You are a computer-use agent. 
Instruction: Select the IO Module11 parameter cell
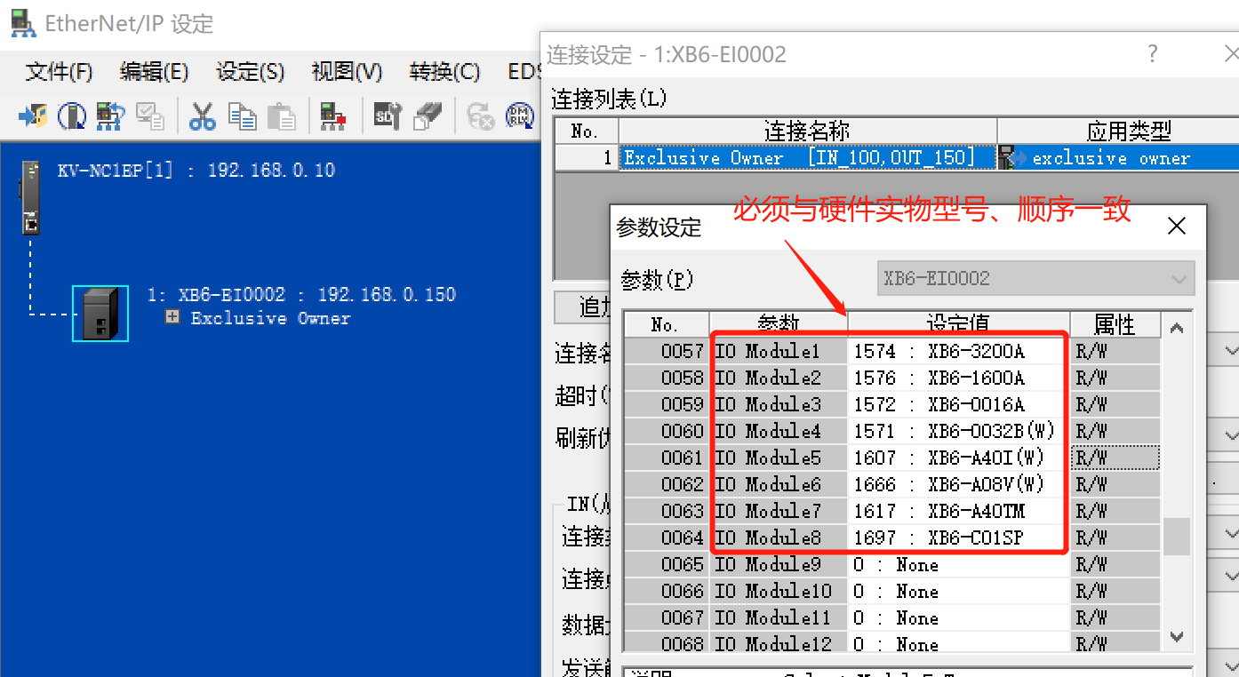point(779,617)
